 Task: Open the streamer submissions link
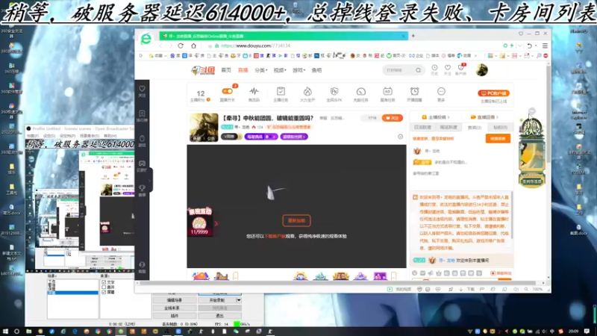pyautogui.click(x=436, y=117)
